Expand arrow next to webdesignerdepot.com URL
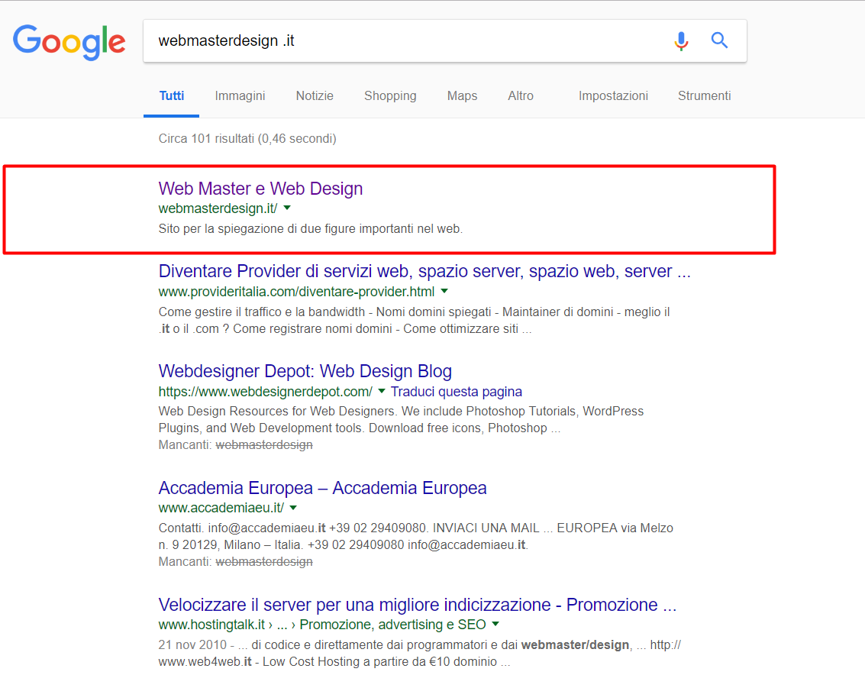This screenshot has height=688, width=865. pos(381,391)
